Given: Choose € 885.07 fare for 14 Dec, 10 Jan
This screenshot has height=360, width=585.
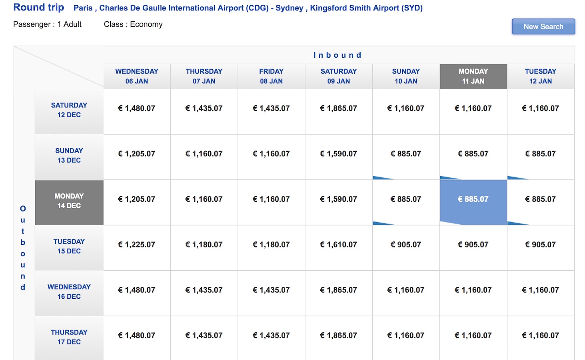Looking at the screenshot, I should tap(406, 203).
